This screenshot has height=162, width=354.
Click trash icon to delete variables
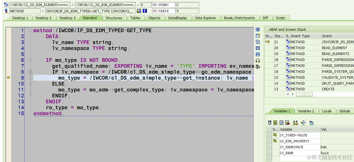pyautogui.click(x=269, y=122)
